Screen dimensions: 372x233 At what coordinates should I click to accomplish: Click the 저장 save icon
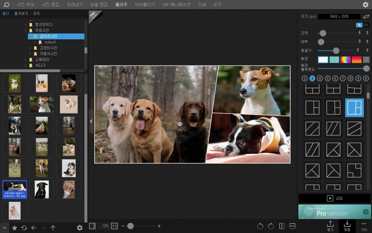[x=347, y=226]
